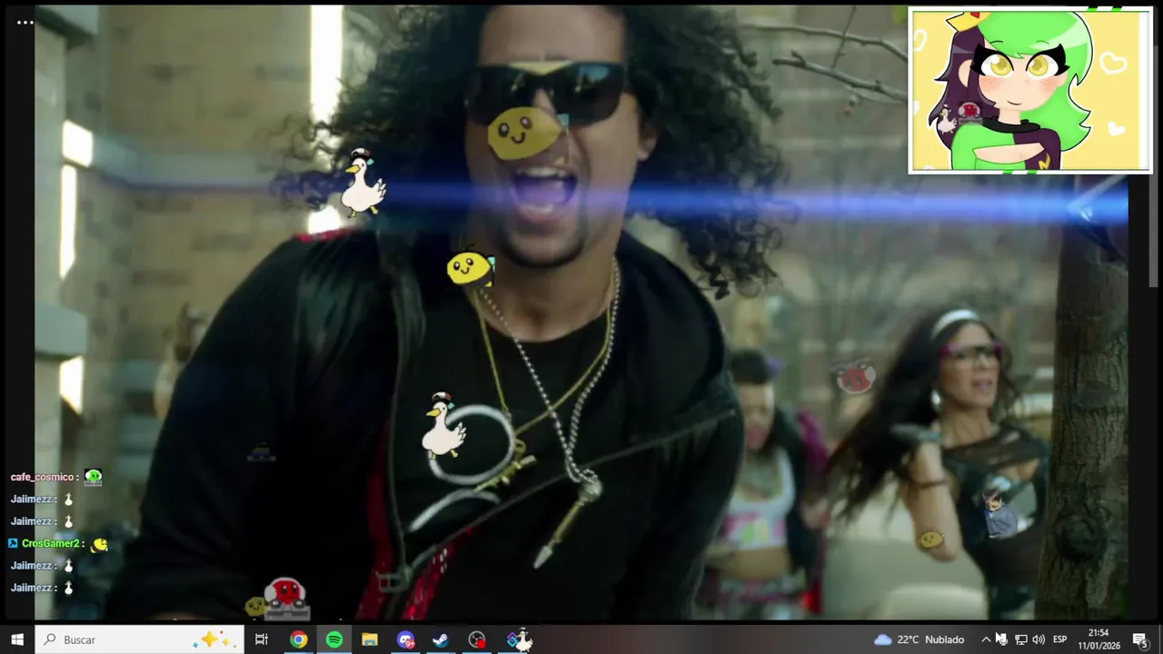The width and height of the screenshot is (1163, 654).
Task: Open the three-dot menu at top-left
Action: (25, 23)
